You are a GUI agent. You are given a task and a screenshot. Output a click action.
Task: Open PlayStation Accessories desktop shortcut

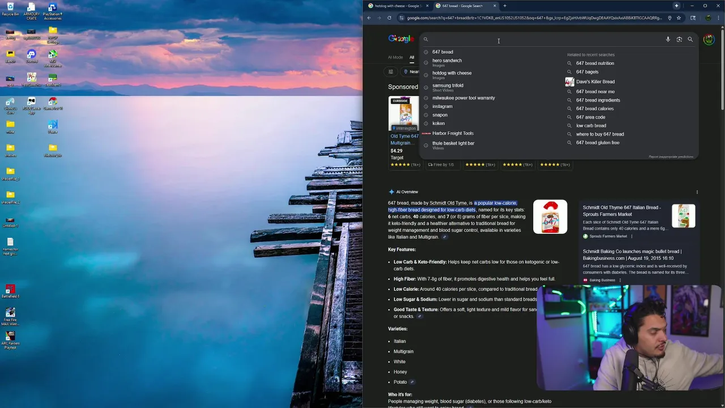click(53, 11)
